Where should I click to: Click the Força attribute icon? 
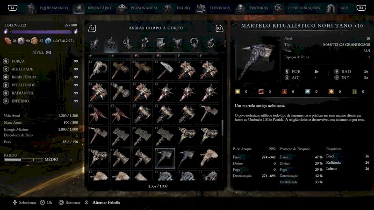[x=6, y=61]
